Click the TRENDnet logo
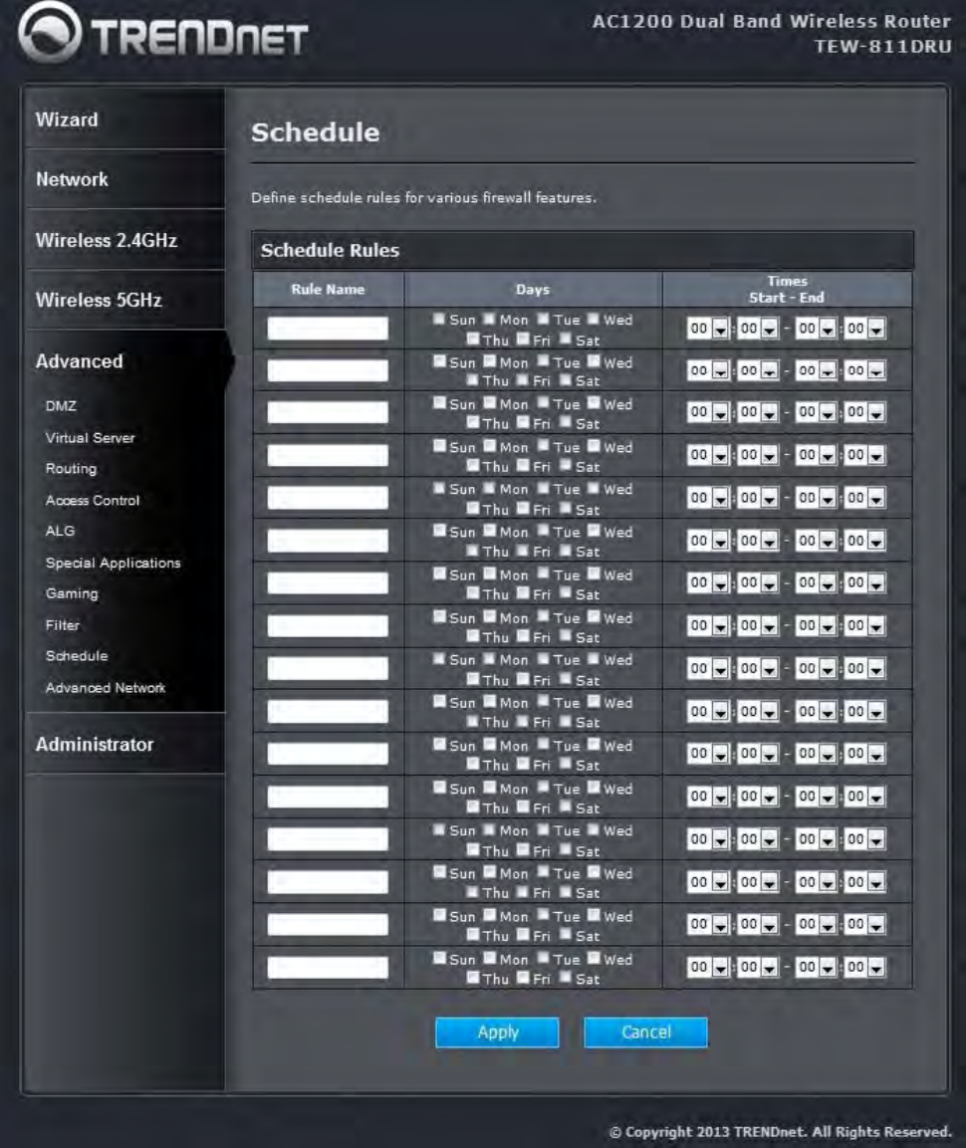Screen dimensions: 966x1148 point(162,33)
